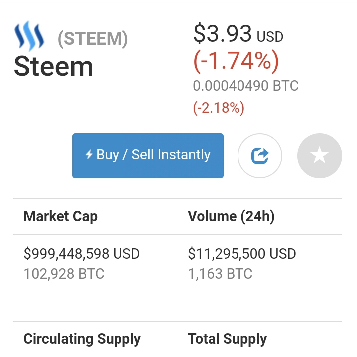Click the 102,928 BTC market cap value

click(x=64, y=274)
